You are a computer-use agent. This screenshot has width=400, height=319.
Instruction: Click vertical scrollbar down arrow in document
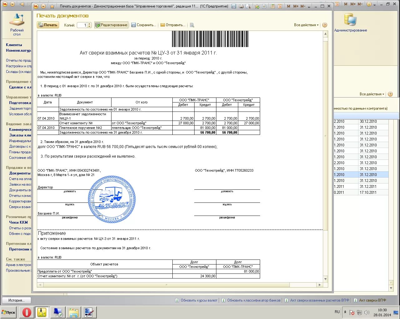click(326, 279)
